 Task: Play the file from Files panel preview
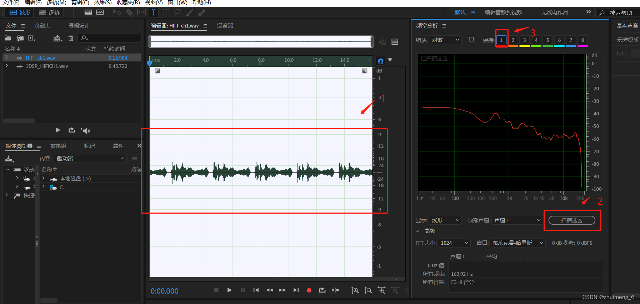pyautogui.click(x=58, y=130)
